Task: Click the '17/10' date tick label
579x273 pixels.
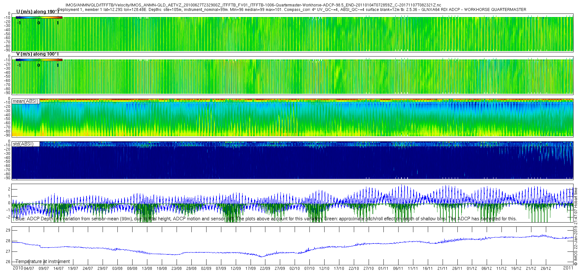Action: pos(339,269)
